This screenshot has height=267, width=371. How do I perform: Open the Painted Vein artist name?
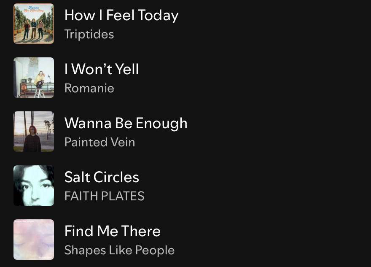pos(99,143)
